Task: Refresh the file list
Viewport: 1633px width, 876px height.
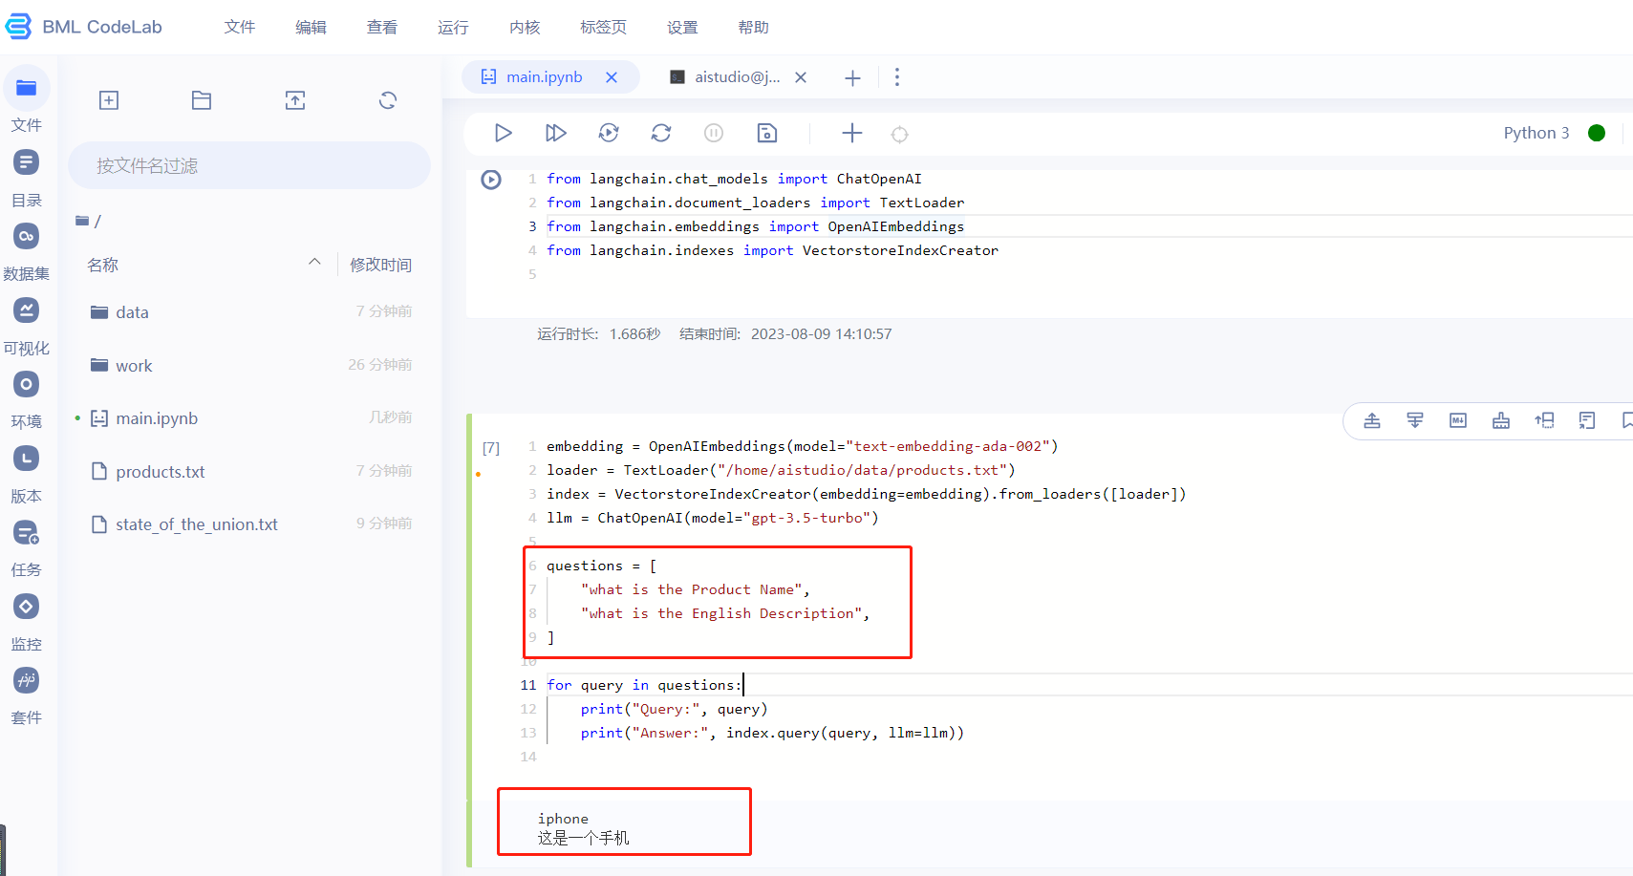Action: tap(387, 99)
